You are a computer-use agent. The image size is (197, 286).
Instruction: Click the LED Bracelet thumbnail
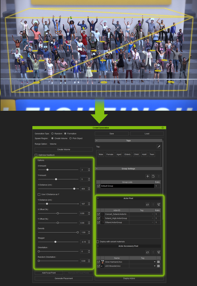[103, 266]
